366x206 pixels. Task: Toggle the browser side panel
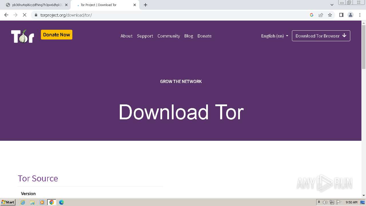pyautogui.click(x=341, y=15)
